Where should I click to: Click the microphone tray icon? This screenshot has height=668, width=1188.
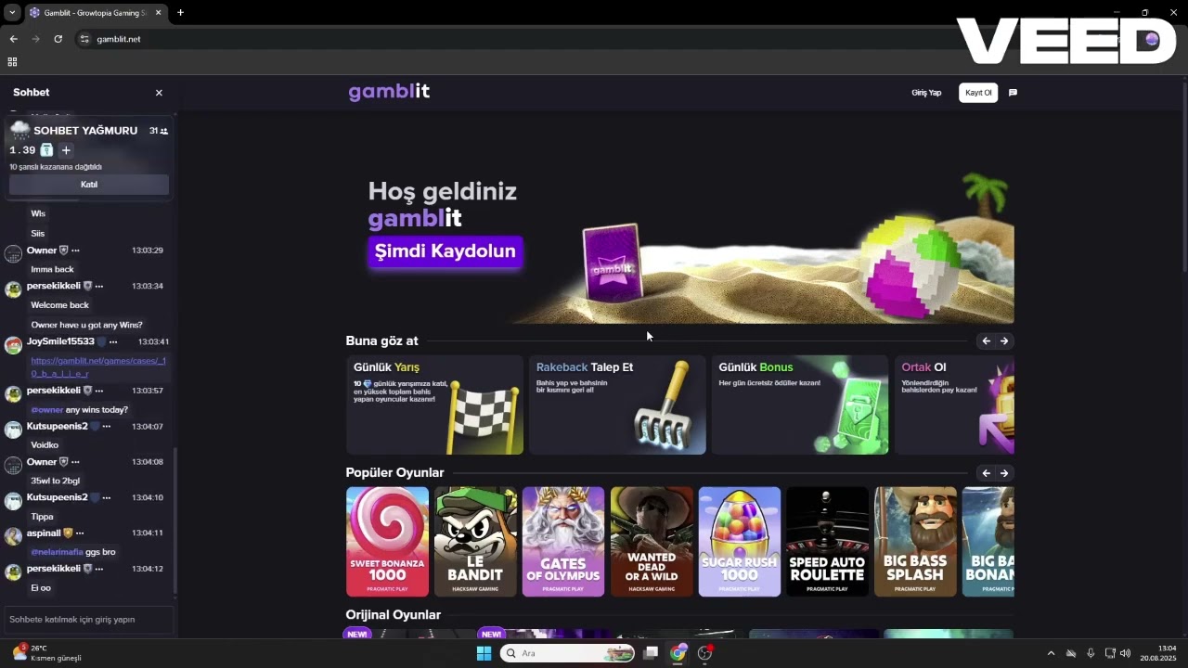point(1091,653)
